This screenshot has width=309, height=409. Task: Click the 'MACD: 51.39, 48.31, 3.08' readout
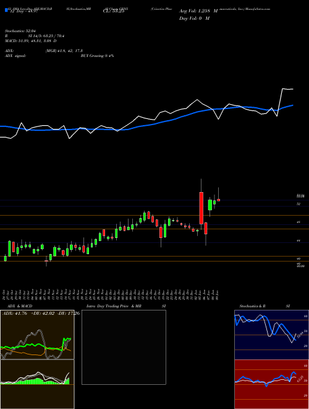point(31,41)
